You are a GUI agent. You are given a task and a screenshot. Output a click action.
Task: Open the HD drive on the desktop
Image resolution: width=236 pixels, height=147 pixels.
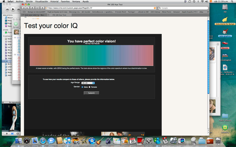pos(225,8)
